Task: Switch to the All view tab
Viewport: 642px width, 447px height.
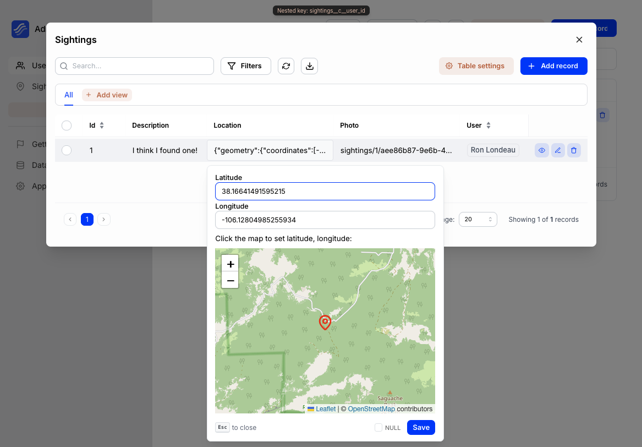Action: point(68,95)
